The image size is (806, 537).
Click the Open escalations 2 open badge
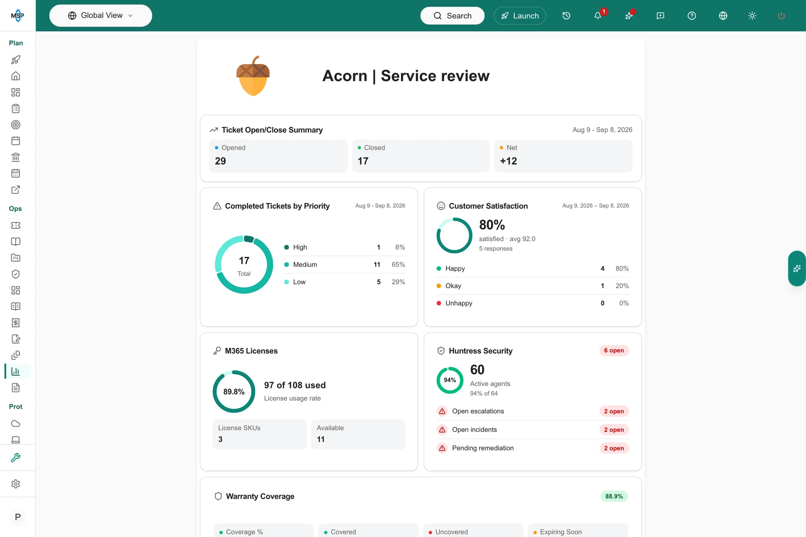614,411
